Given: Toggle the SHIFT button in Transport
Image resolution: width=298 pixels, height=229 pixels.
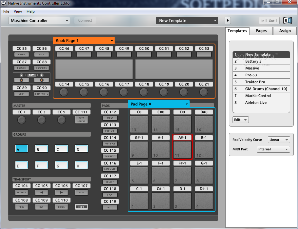Looking at the screenshot, I should [x=81, y=207].
